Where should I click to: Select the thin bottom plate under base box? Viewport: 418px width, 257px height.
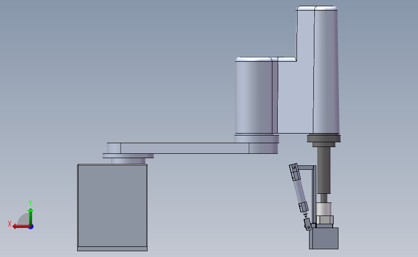click(112, 249)
